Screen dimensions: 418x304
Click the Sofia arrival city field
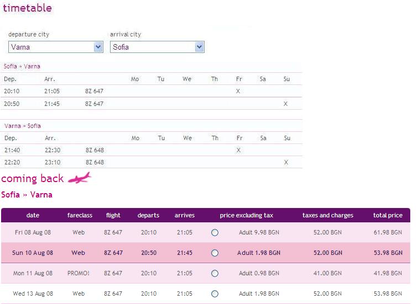[157, 47]
